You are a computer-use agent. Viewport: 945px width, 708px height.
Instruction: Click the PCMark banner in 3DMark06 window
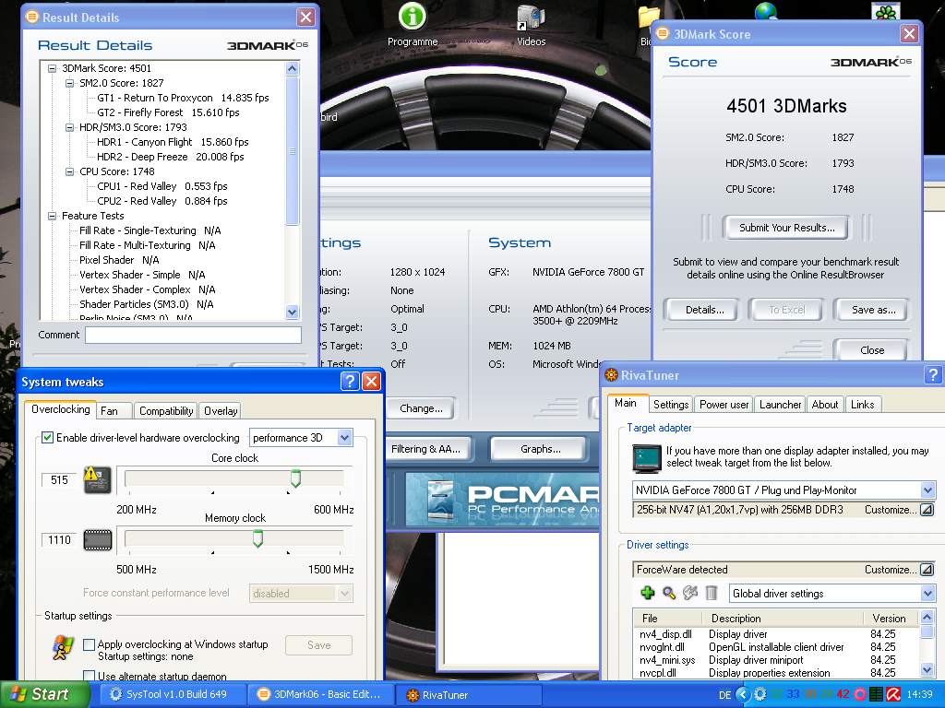(503, 501)
